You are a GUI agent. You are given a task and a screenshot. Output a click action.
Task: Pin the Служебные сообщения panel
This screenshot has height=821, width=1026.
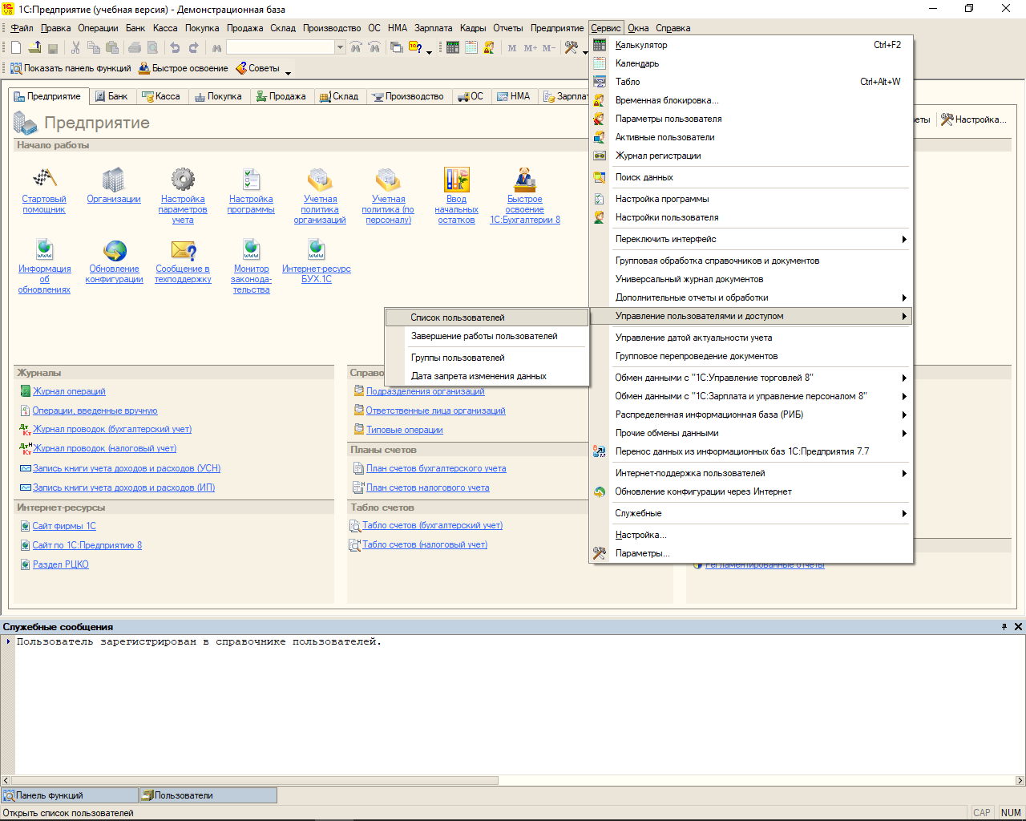pos(1004,627)
